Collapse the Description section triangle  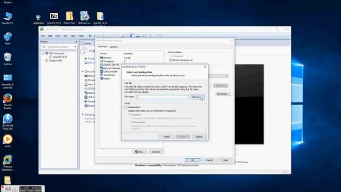(x=83, y=115)
